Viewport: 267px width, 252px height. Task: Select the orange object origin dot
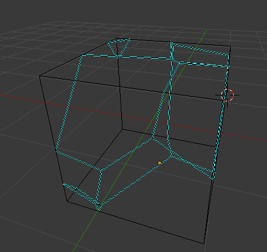(x=159, y=163)
